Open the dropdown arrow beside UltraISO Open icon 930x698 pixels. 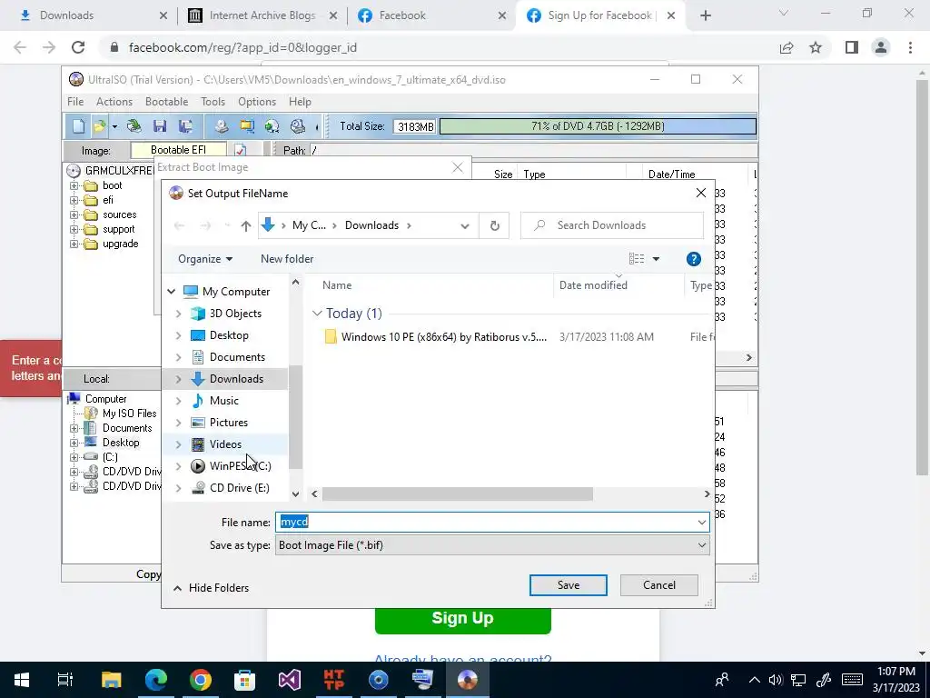[x=114, y=126]
